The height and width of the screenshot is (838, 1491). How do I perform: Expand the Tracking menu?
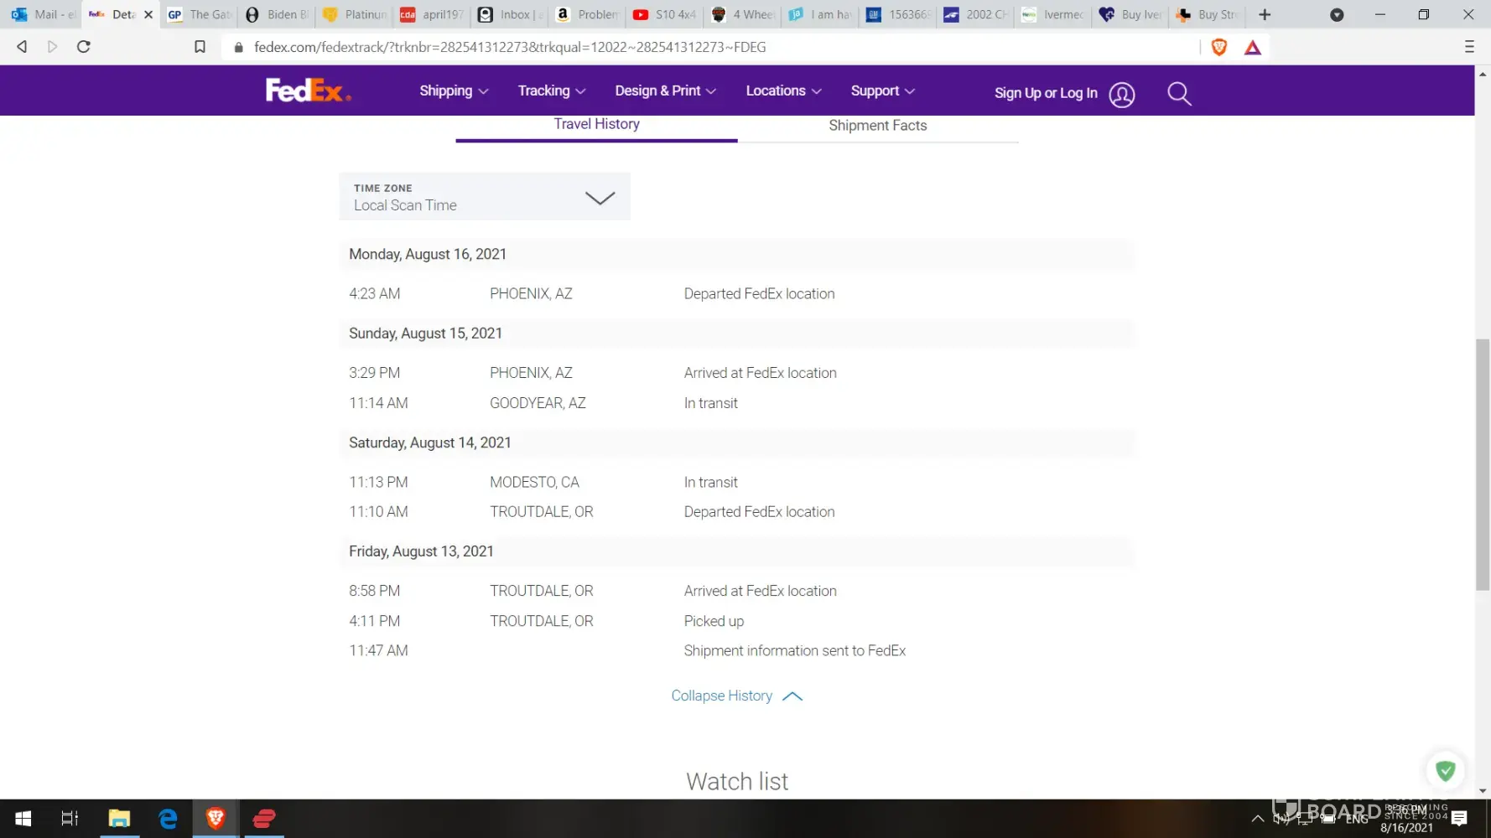(x=552, y=91)
